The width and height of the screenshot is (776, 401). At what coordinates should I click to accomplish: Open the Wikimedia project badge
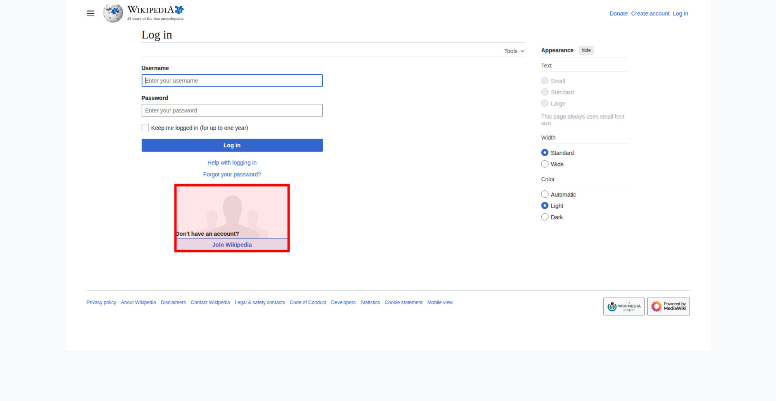(x=624, y=306)
